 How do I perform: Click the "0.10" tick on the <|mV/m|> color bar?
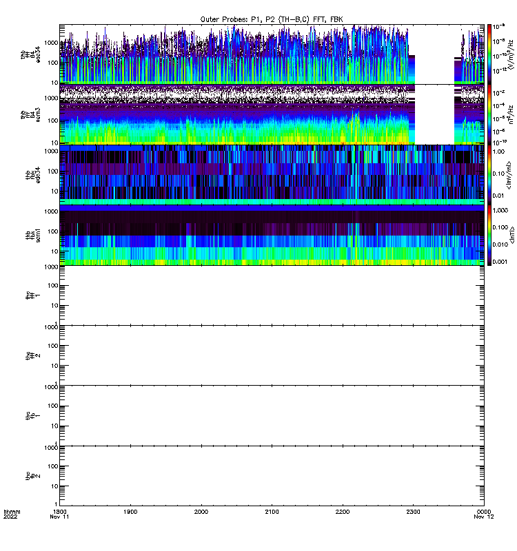498,174
